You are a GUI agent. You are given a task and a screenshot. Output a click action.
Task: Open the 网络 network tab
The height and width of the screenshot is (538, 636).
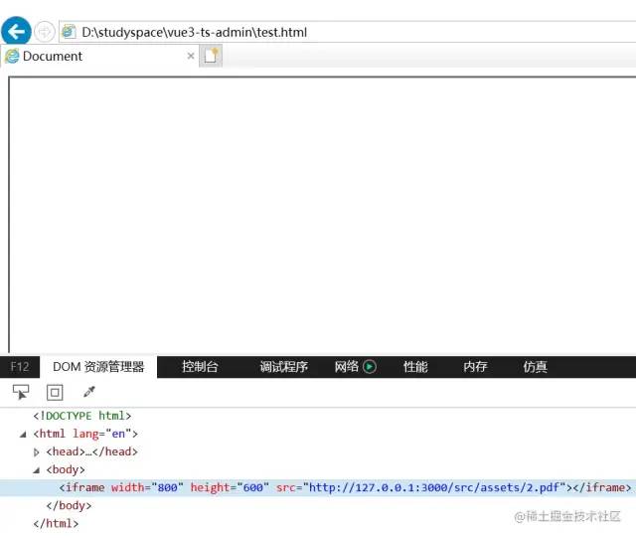pyautogui.click(x=347, y=367)
